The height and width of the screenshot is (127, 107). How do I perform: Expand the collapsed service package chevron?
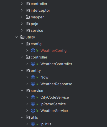pyautogui.click(x=22, y=30)
